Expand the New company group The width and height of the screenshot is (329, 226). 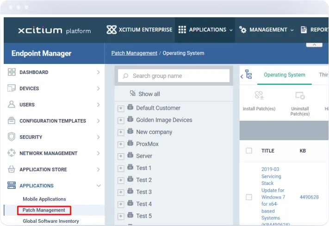[121, 132]
